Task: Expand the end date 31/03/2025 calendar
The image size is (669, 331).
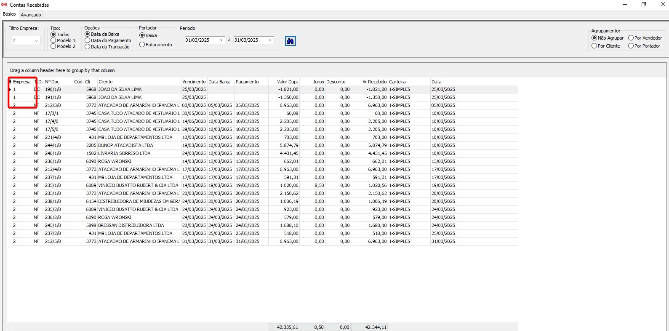Action: [270, 40]
